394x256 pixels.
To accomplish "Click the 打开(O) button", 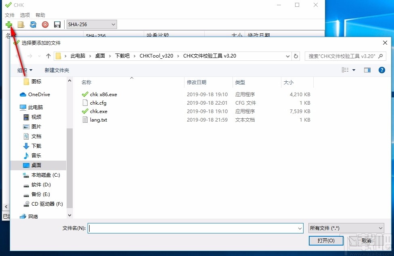I will (326, 240).
